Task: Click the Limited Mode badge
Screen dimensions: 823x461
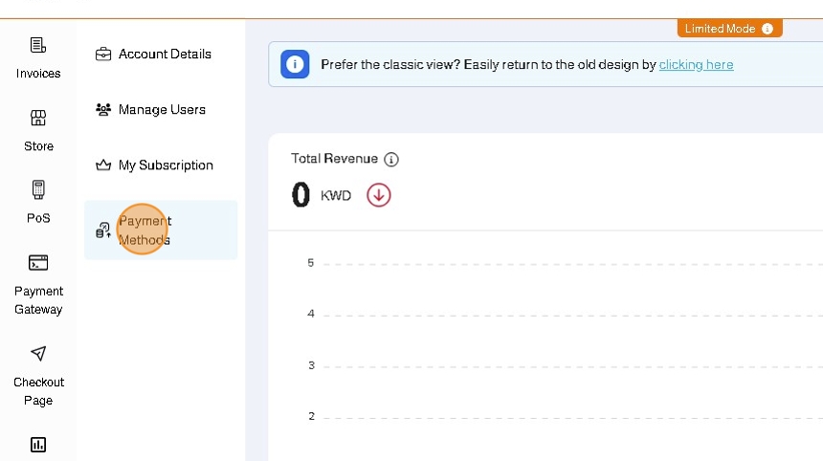Action: point(720,29)
